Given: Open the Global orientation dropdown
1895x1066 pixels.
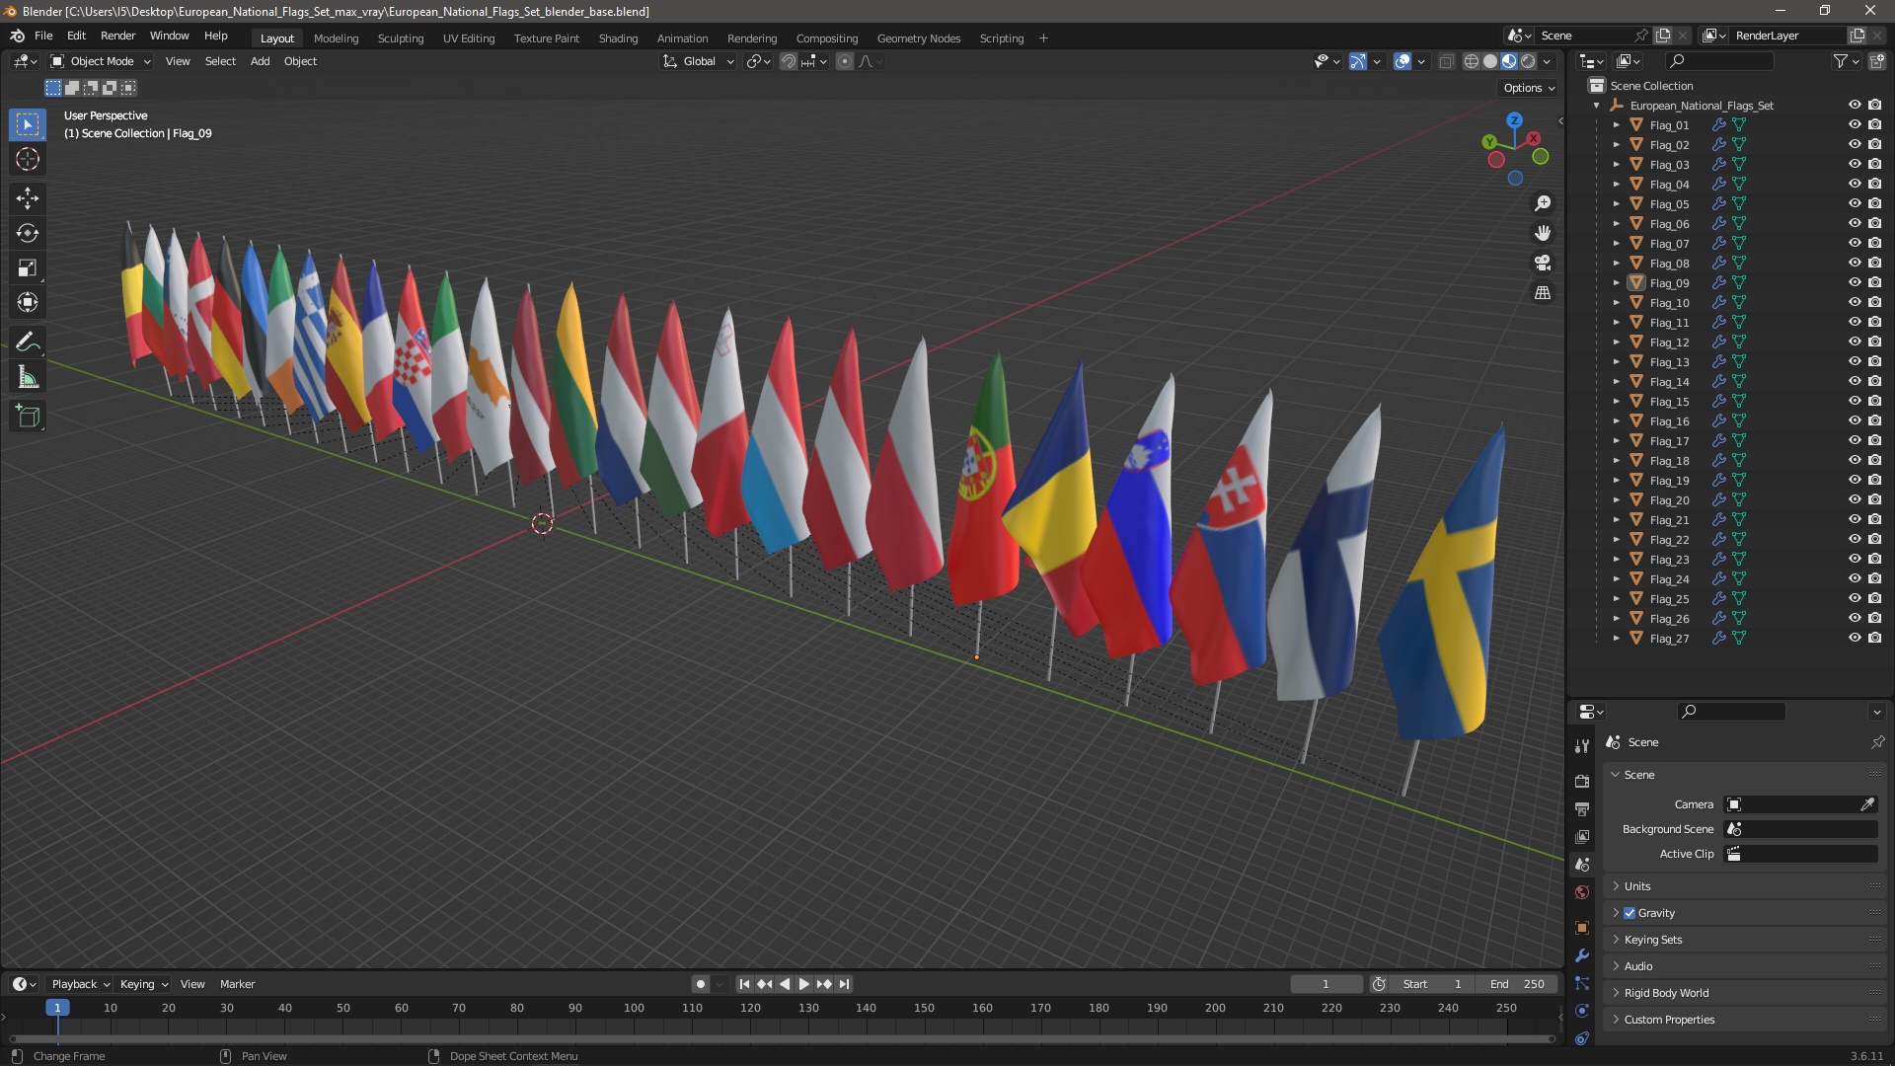Looking at the screenshot, I should click(x=699, y=61).
